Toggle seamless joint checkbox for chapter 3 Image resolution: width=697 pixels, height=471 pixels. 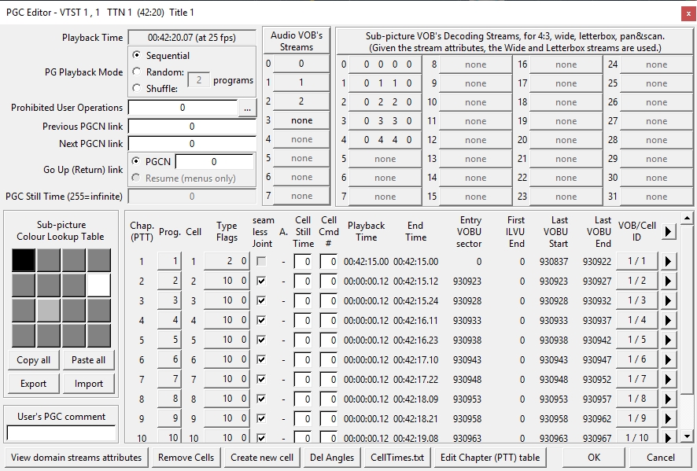click(x=261, y=300)
